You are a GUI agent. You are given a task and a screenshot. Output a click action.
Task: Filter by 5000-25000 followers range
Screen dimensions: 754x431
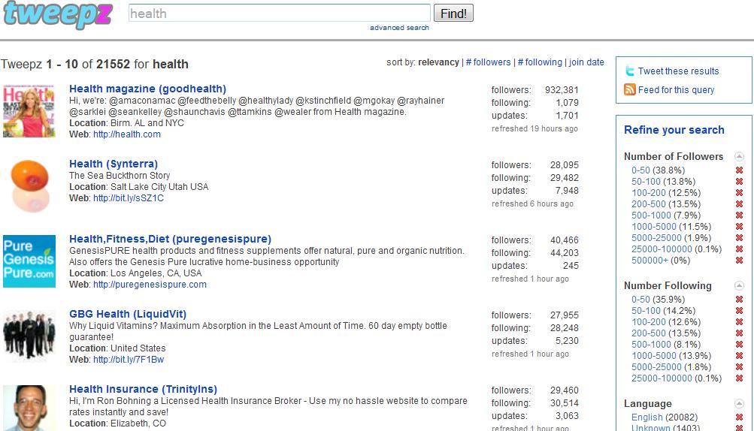click(x=656, y=238)
